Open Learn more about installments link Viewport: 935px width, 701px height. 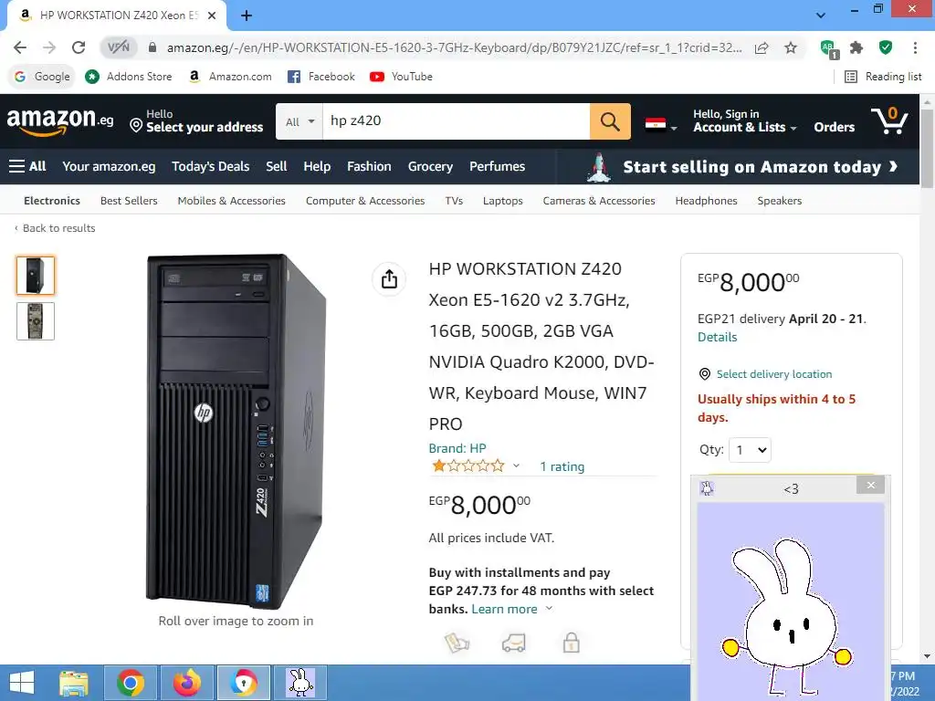point(504,609)
